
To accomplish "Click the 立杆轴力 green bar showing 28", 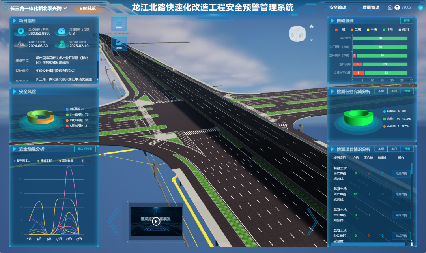I will pyautogui.click(x=380, y=38).
